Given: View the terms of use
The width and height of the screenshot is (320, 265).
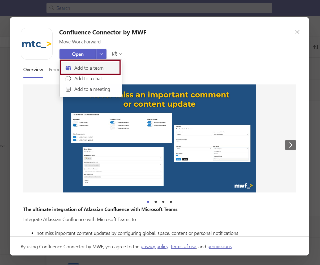Looking at the screenshot, I should pos(183,246).
